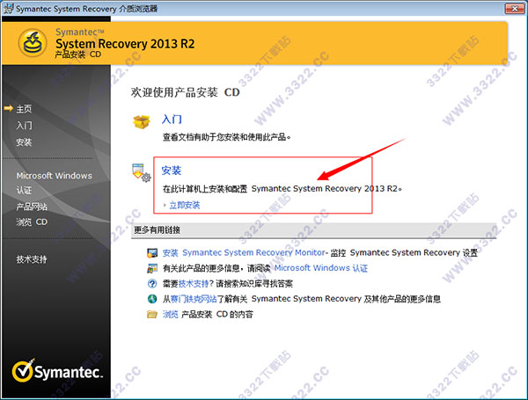528x400 pixels.
Task: Choose 浏览 CD in the sidebar
Action: (x=32, y=222)
